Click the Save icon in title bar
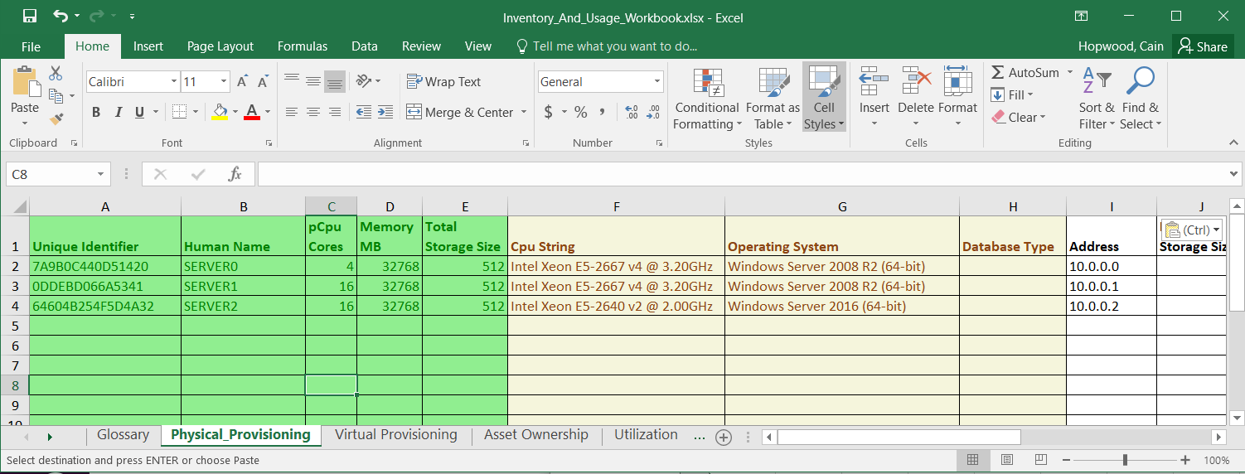1245x474 pixels. [29, 16]
